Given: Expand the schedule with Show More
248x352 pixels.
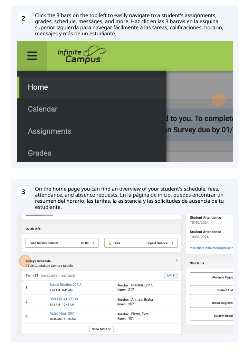Looking at the screenshot, I should (x=101, y=329).
